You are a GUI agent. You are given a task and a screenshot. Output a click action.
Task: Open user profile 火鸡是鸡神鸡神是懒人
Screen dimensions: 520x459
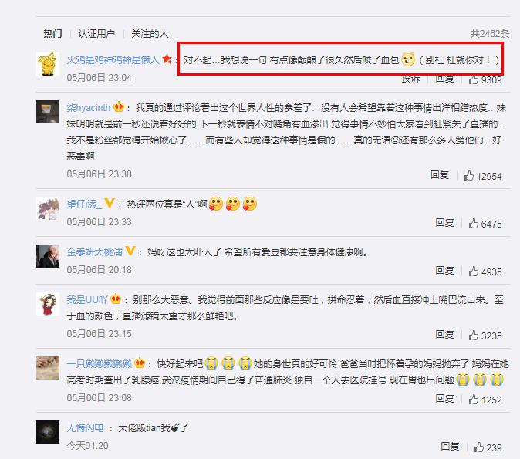pos(113,59)
